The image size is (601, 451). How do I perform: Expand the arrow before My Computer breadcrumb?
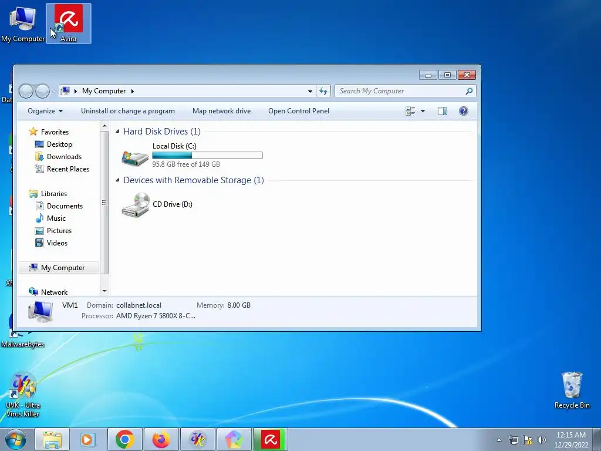pos(76,91)
